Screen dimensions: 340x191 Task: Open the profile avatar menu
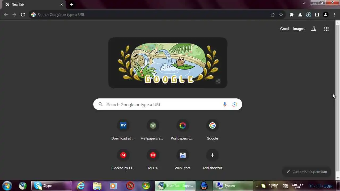click(x=326, y=15)
